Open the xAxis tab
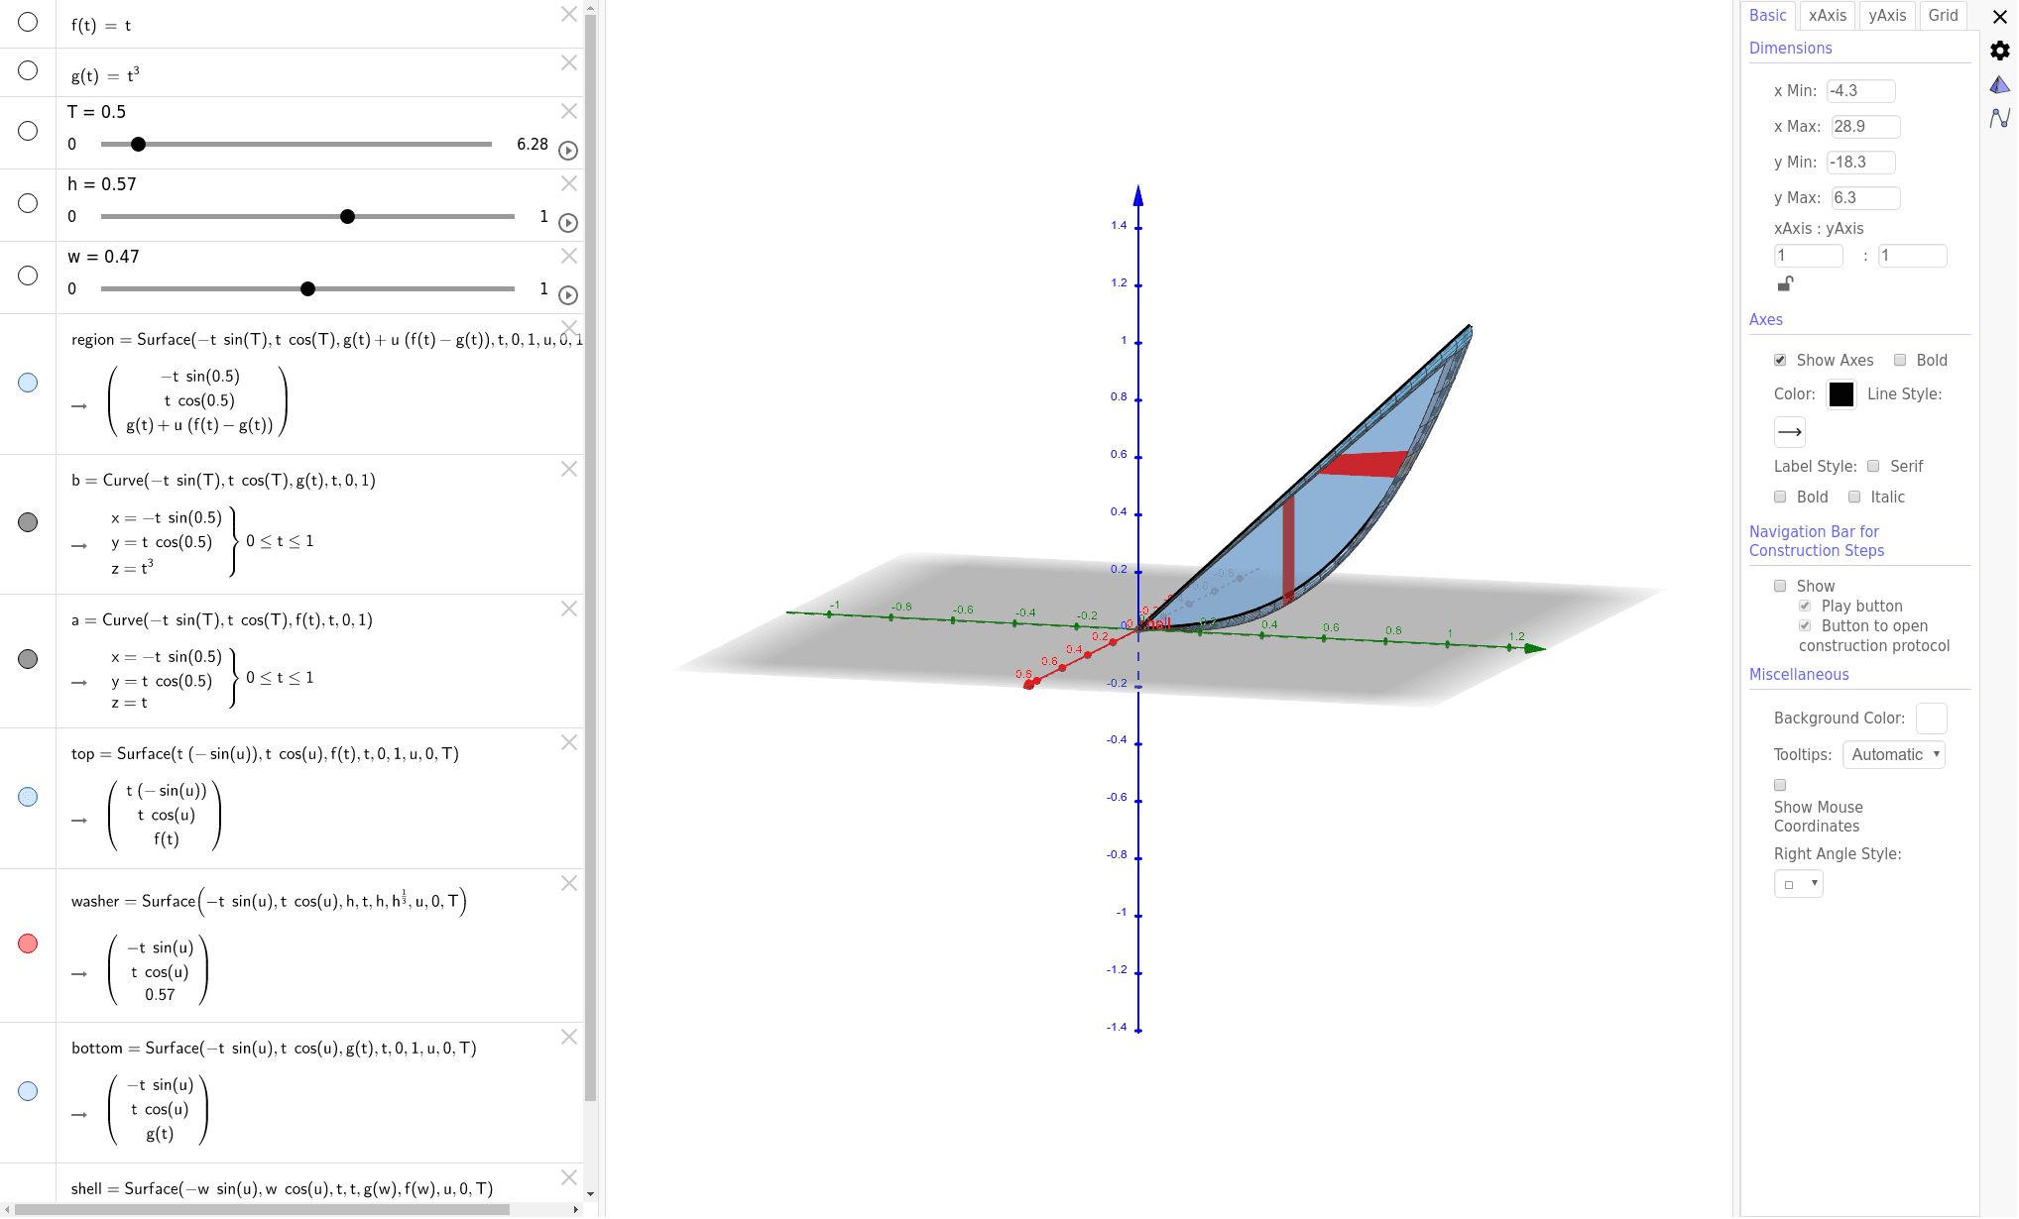2019x1219 pixels. pyautogui.click(x=1827, y=15)
